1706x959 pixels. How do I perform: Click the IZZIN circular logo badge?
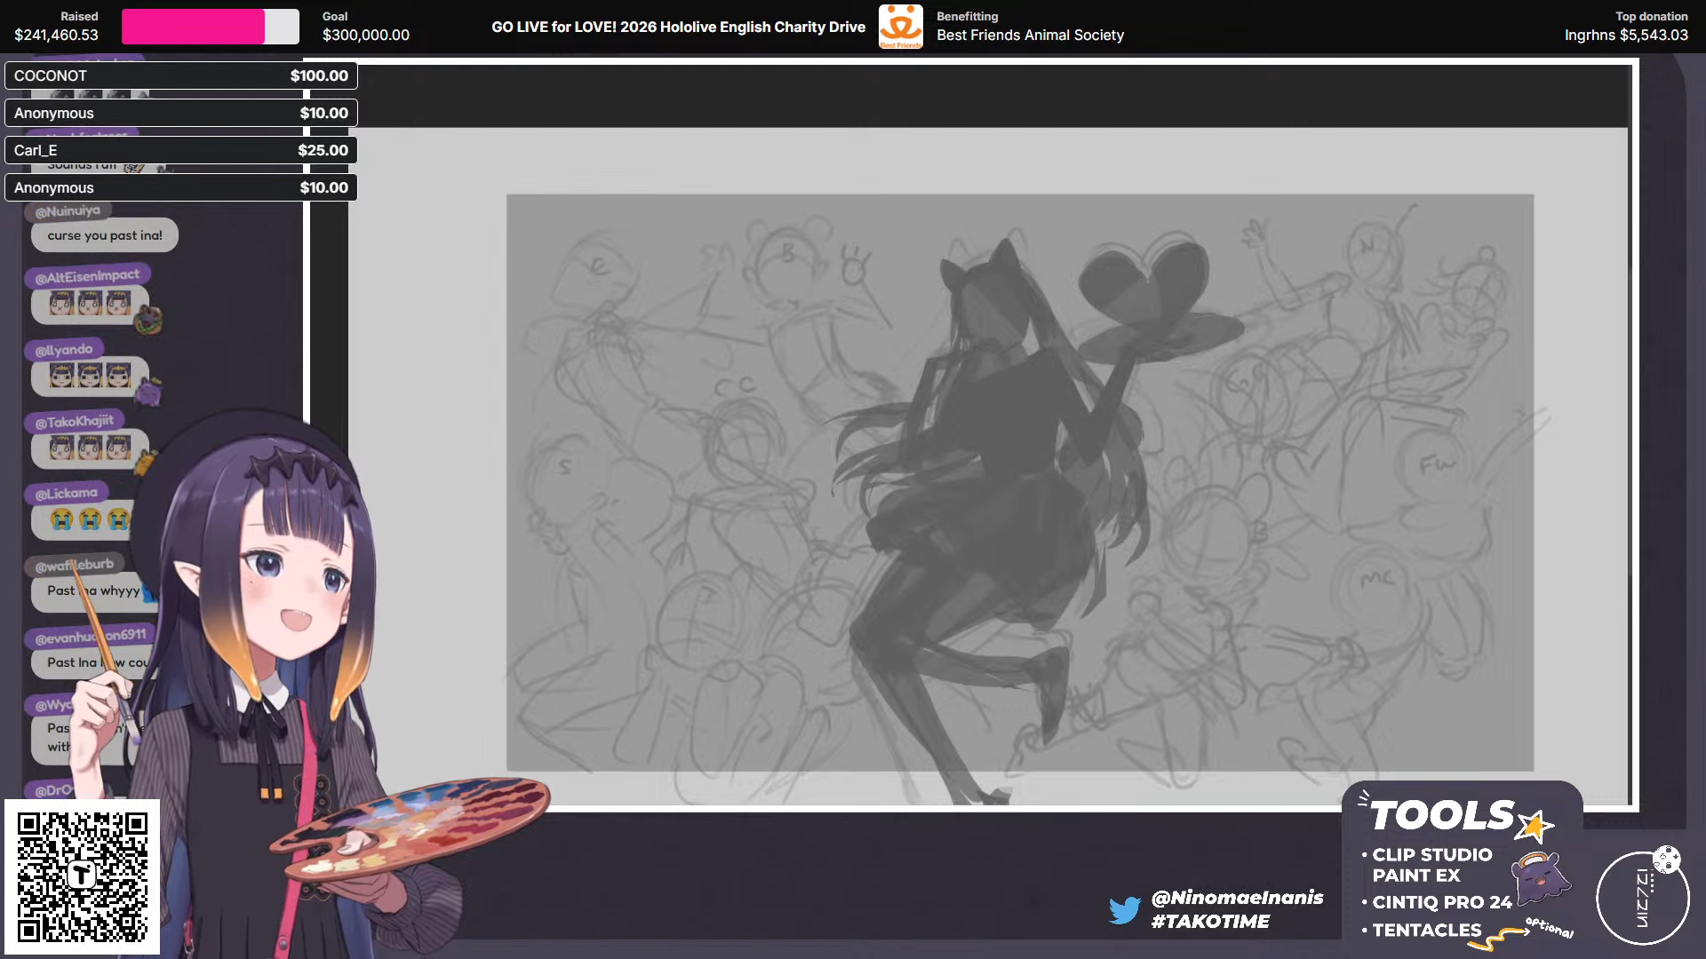(1643, 898)
